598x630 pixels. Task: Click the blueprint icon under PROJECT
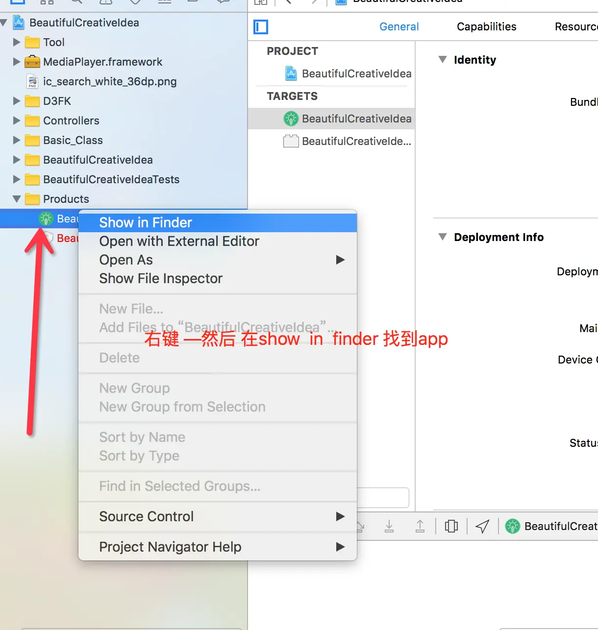(x=291, y=73)
